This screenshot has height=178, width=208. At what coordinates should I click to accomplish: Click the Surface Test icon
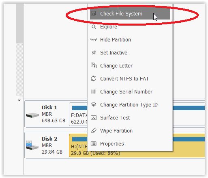click(94, 117)
